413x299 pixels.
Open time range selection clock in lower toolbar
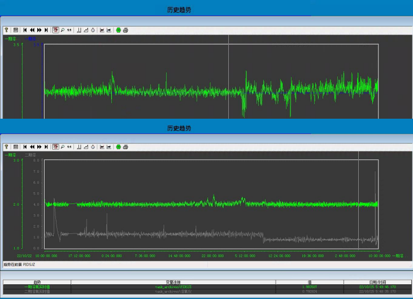(x=93, y=147)
